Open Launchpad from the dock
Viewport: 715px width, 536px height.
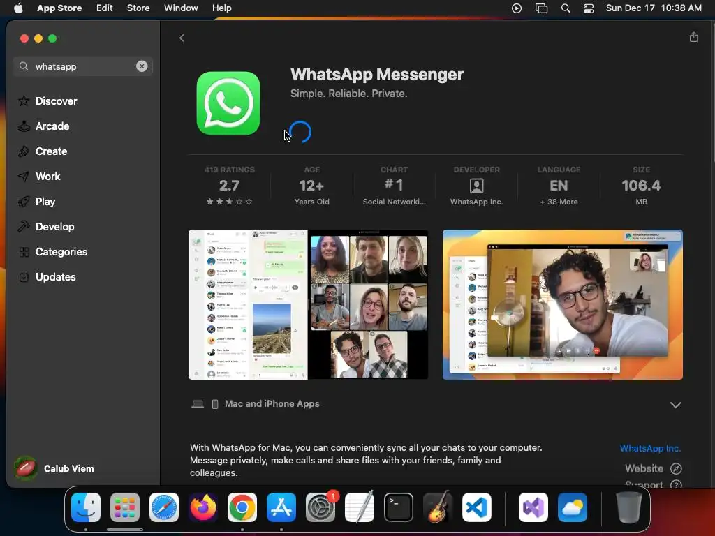tap(125, 507)
